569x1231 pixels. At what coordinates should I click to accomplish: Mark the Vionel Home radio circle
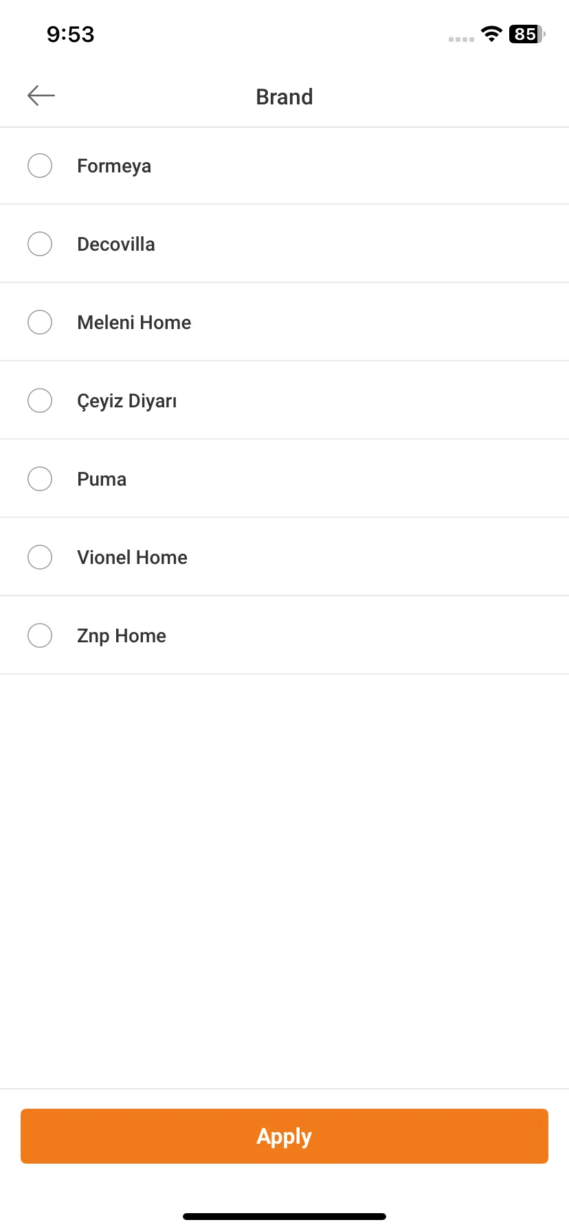40,557
